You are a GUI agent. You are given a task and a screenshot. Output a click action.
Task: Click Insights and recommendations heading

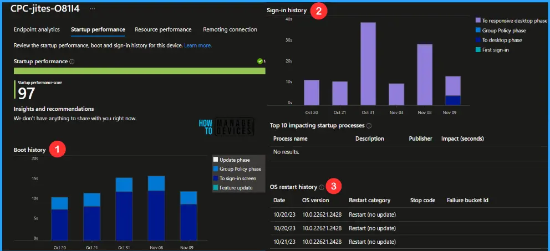click(x=54, y=109)
